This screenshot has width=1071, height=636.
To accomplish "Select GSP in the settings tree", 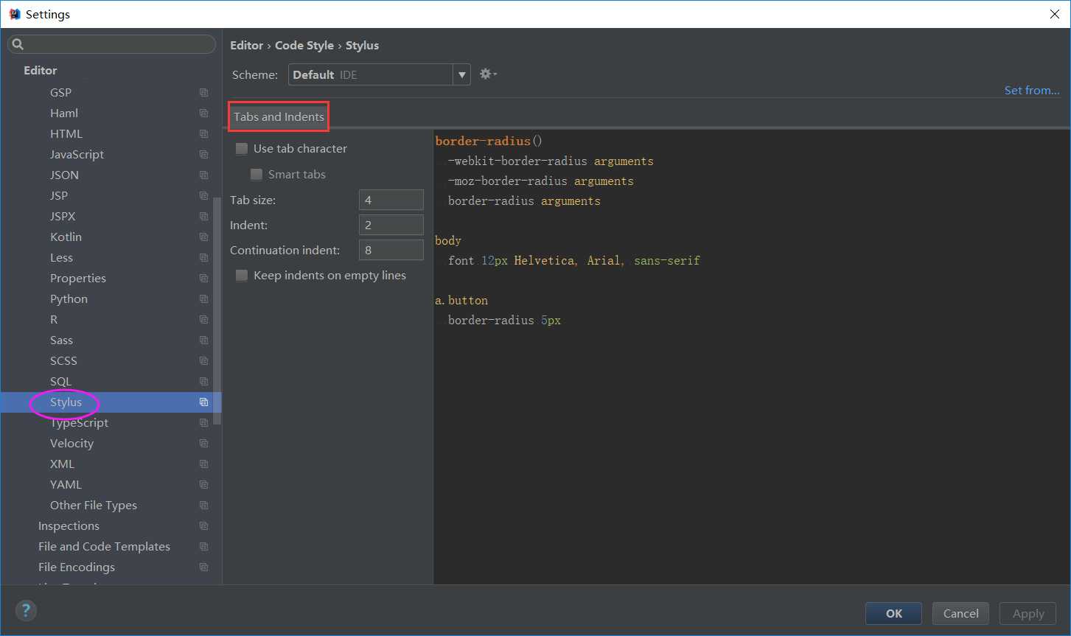I will point(60,93).
